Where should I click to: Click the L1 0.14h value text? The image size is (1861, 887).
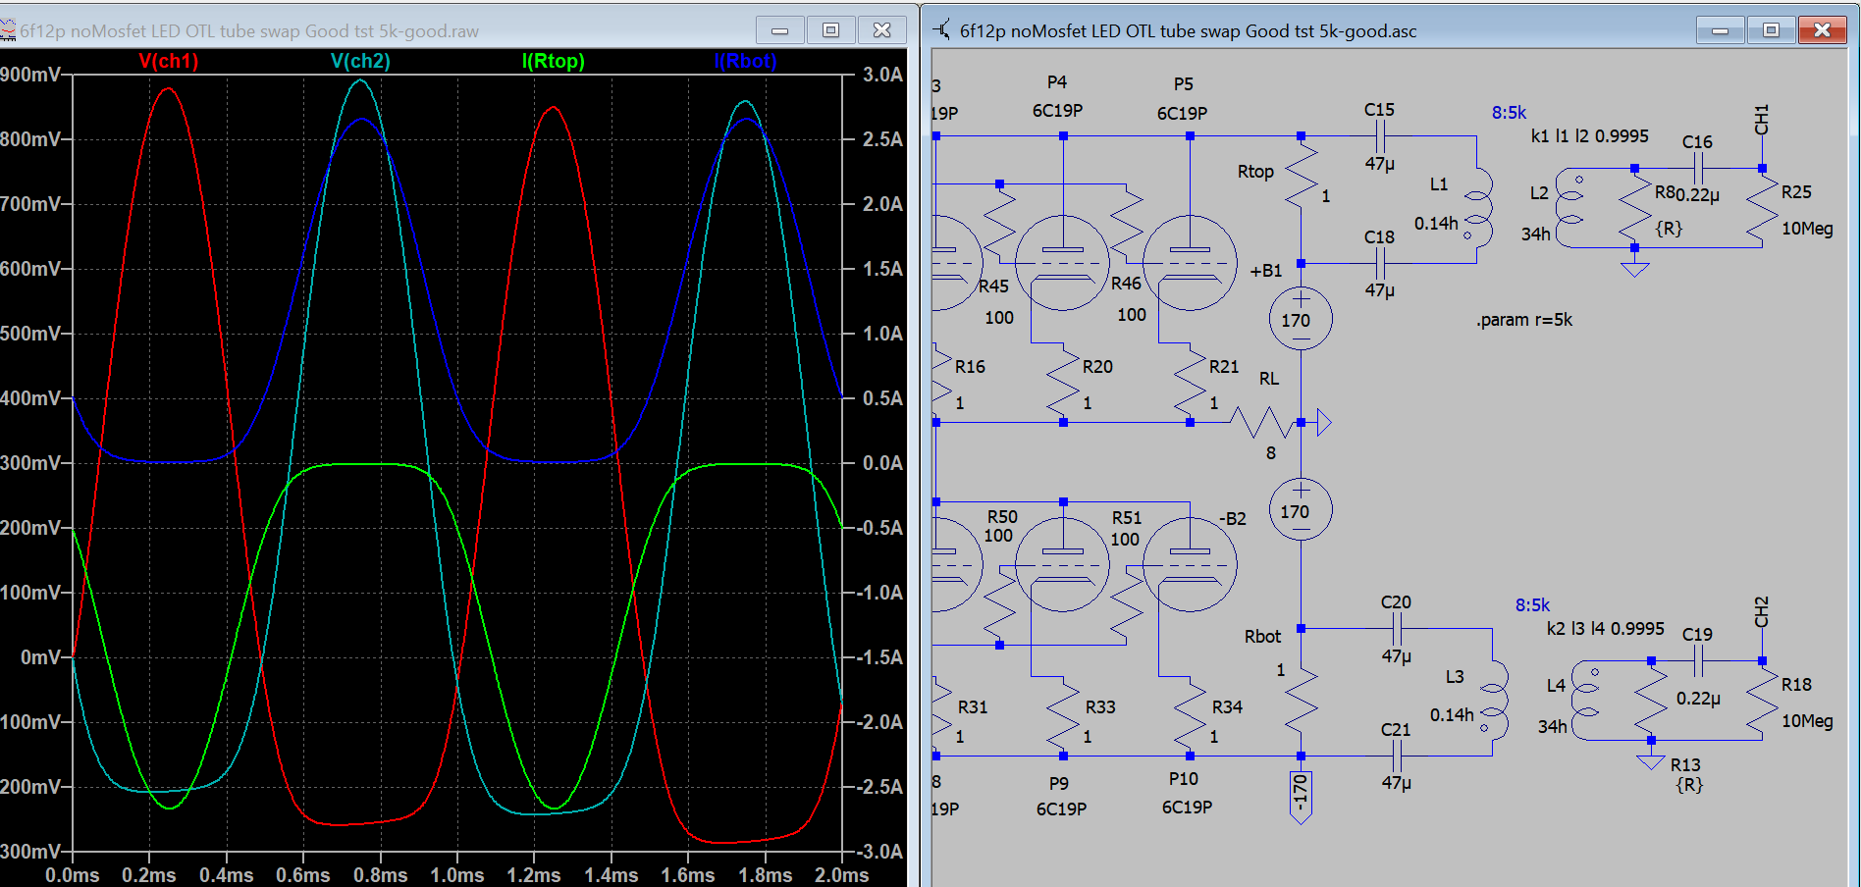pos(1436,224)
